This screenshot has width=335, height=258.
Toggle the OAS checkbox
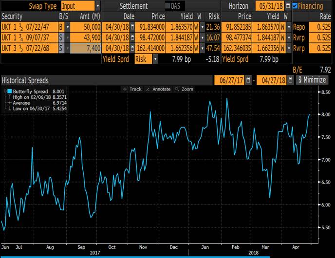167,6
